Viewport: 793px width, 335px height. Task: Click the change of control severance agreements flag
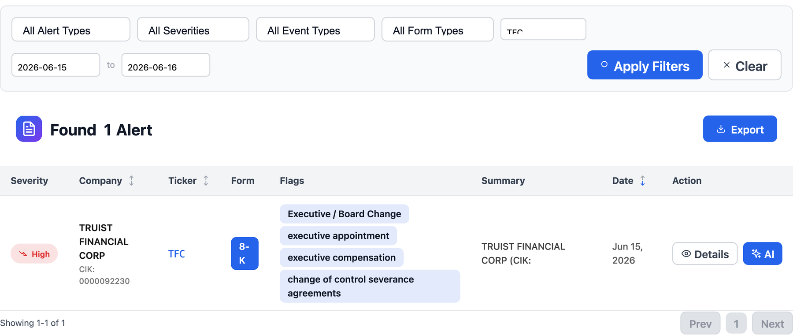coord(370,286)
